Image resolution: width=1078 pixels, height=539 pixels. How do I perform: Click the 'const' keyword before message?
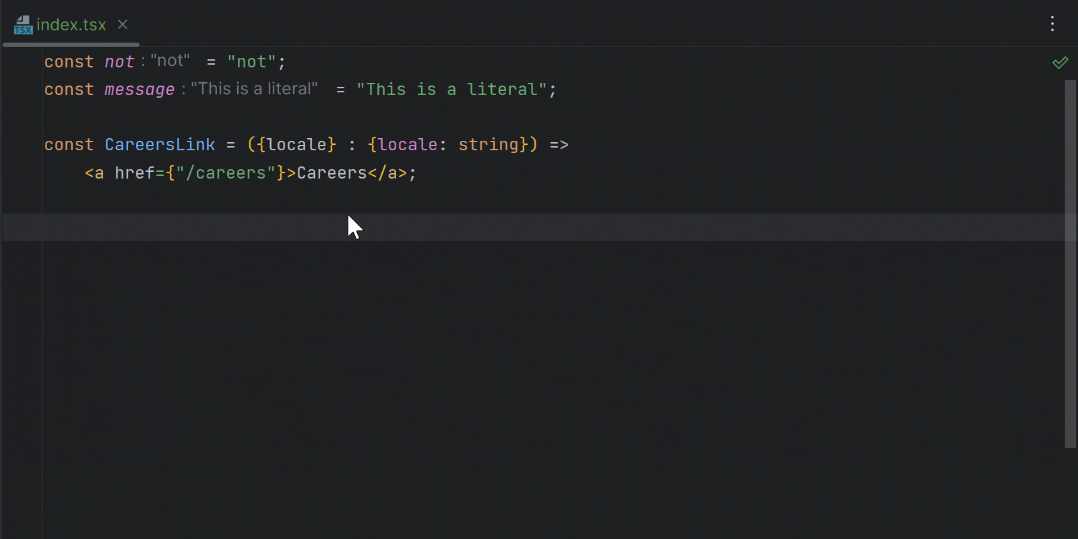pyautogui.click(x=69, y=90)
